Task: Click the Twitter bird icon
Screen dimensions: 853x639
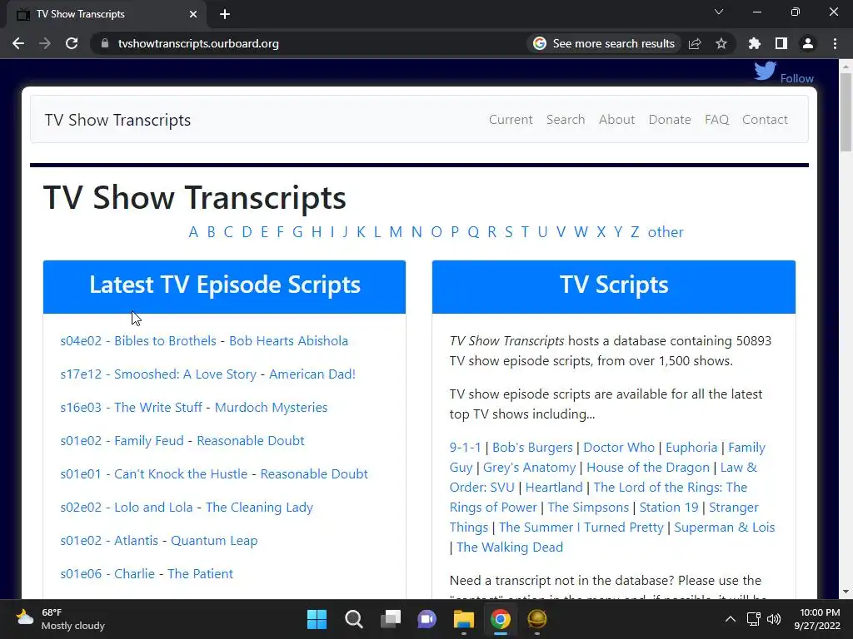Action: 765,72
